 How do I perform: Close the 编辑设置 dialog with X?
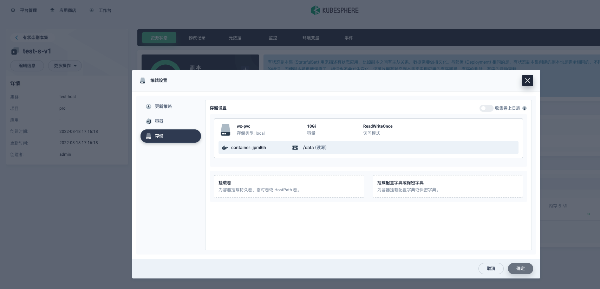(528, 81)
